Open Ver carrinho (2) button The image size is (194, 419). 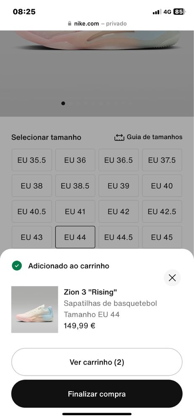(x=97, y=362)
